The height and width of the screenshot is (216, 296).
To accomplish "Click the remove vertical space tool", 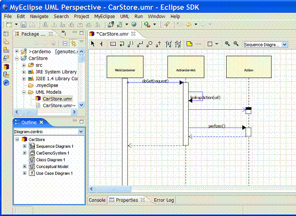I will [178, 44].
